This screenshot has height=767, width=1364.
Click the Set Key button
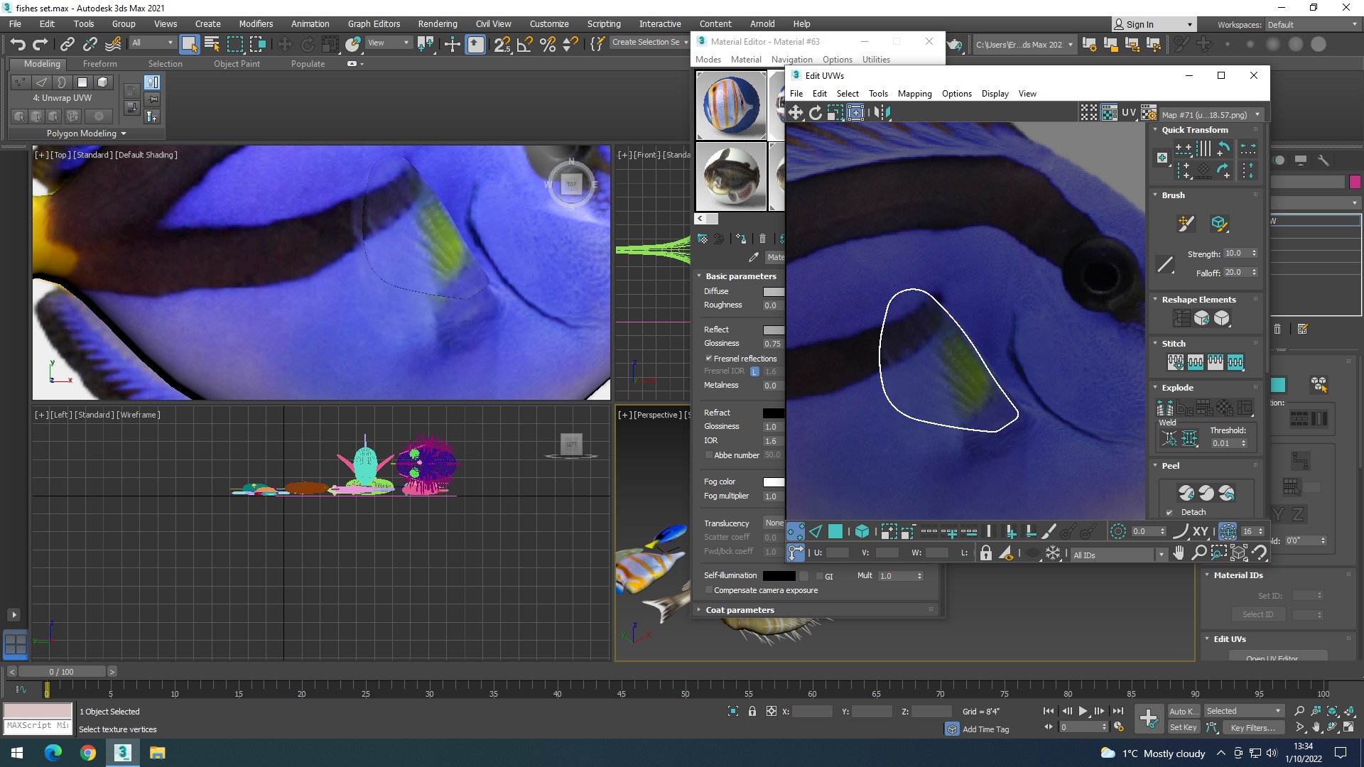point(1183,727)
